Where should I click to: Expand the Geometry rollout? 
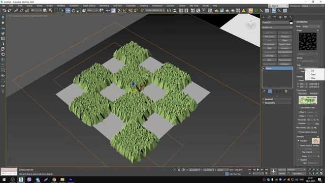pyautogui.click(x=277, y=103)
